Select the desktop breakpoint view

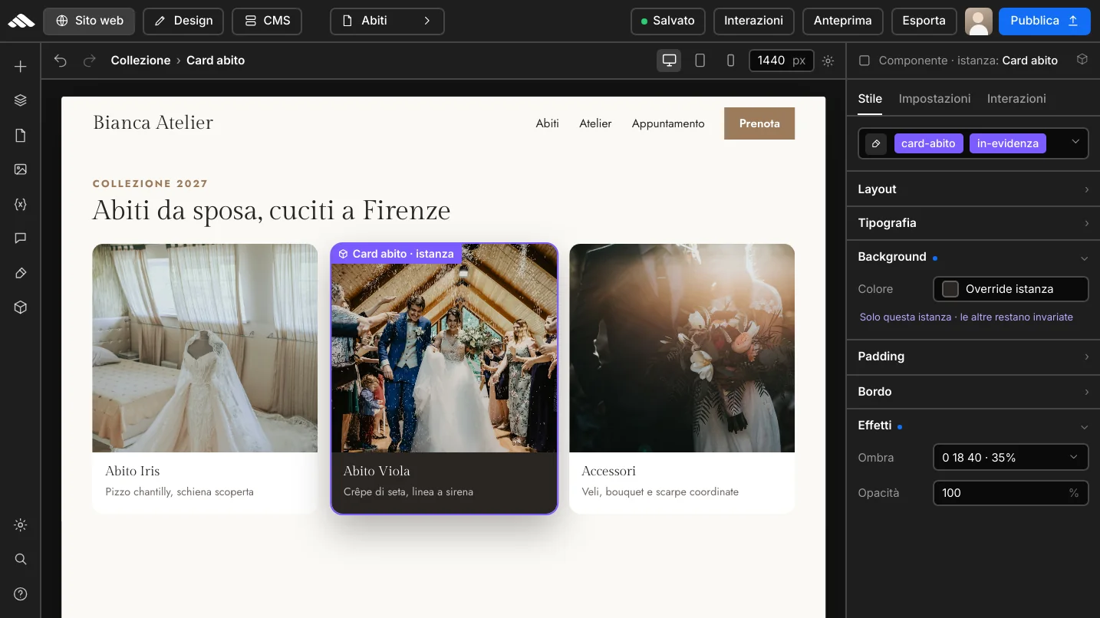coord(669,61)
